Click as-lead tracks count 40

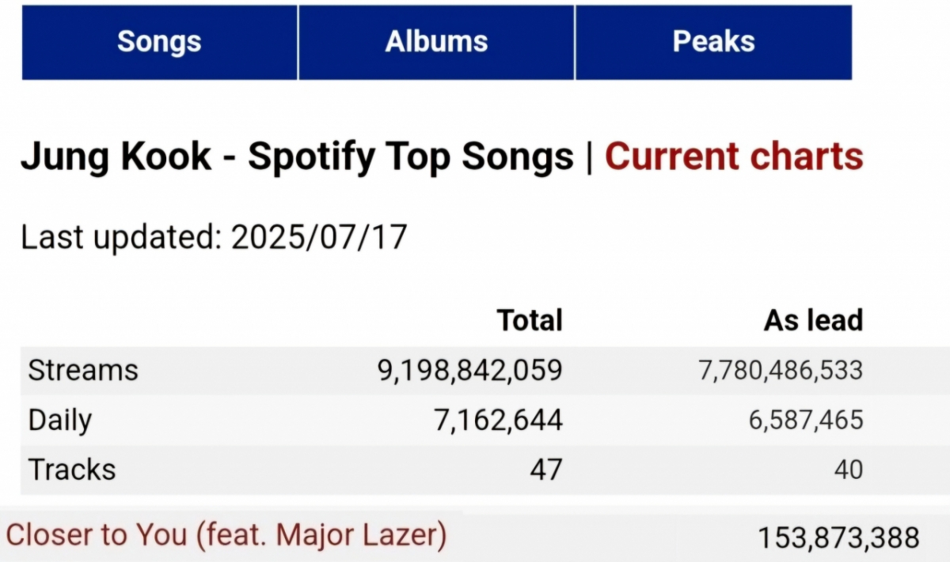click(x=848, y=470)
